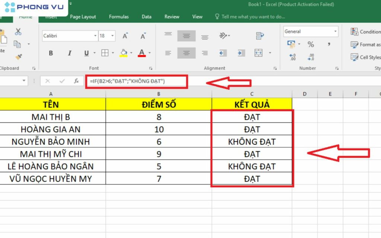The width and height of the screenshot is (381, 238).
Task: Open the font size dropdown showing 18
Action: (x=112, y=36)
